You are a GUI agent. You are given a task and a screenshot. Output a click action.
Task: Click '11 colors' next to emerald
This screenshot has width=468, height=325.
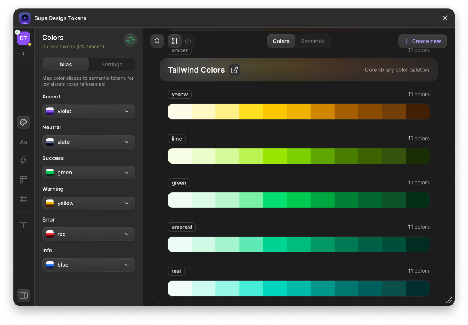click(419, 227)
